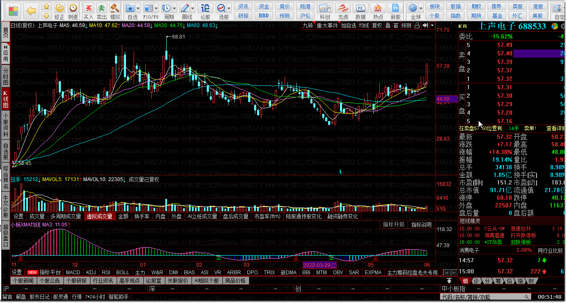Select the KDJ indicator tab
The width and height of the screenshot is (567, 303).
tap(91, 273)
